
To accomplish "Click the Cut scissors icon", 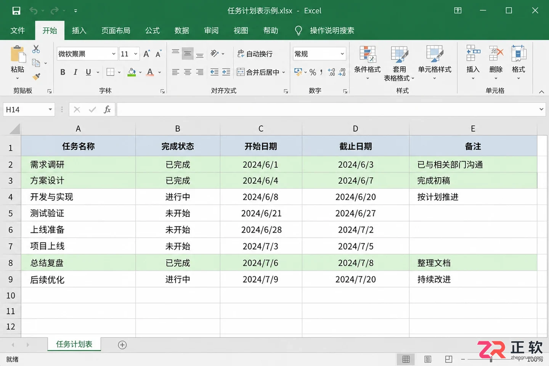I will click(x=36, y=49).
